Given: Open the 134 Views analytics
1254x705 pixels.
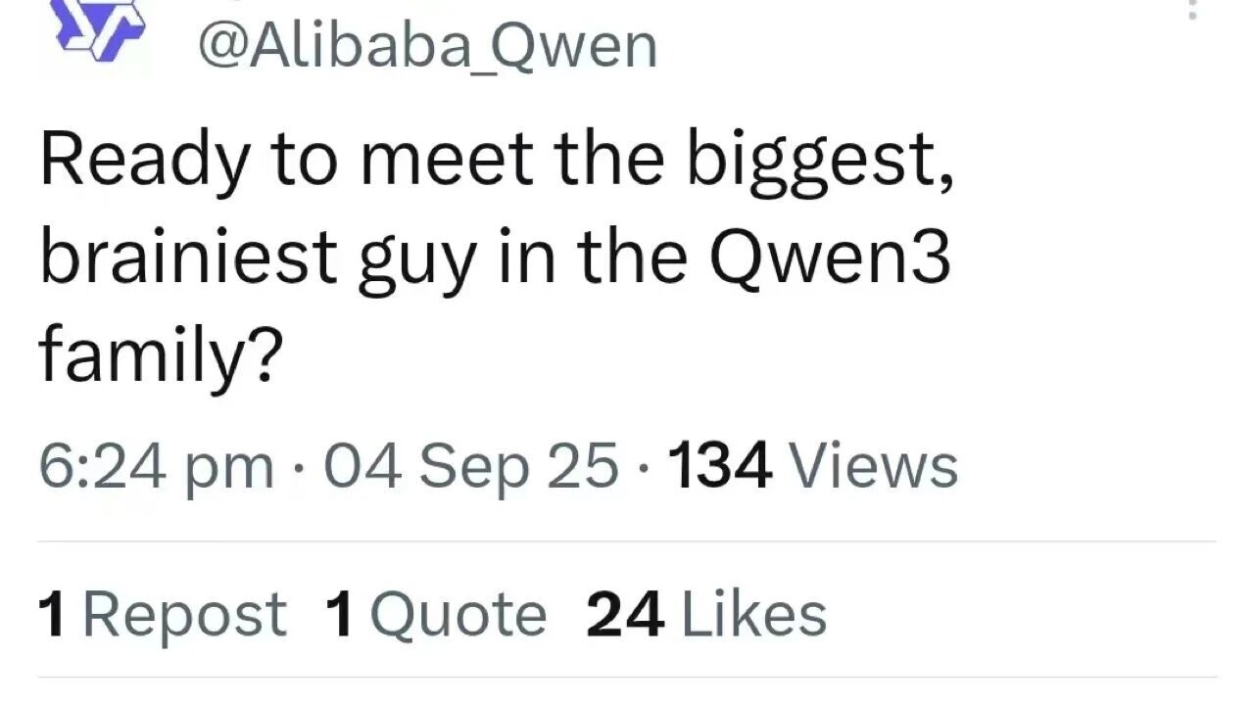Looking at the screenshot, I should [x=812, y=466].
